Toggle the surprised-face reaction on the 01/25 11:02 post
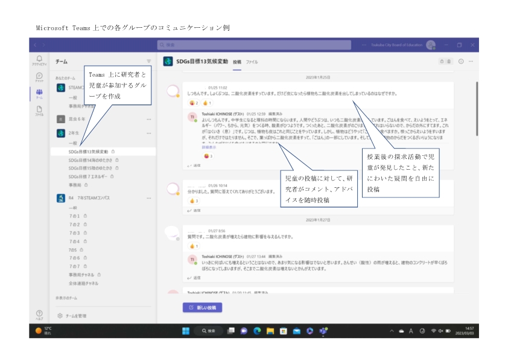508x360 pixels. (194, 103)
